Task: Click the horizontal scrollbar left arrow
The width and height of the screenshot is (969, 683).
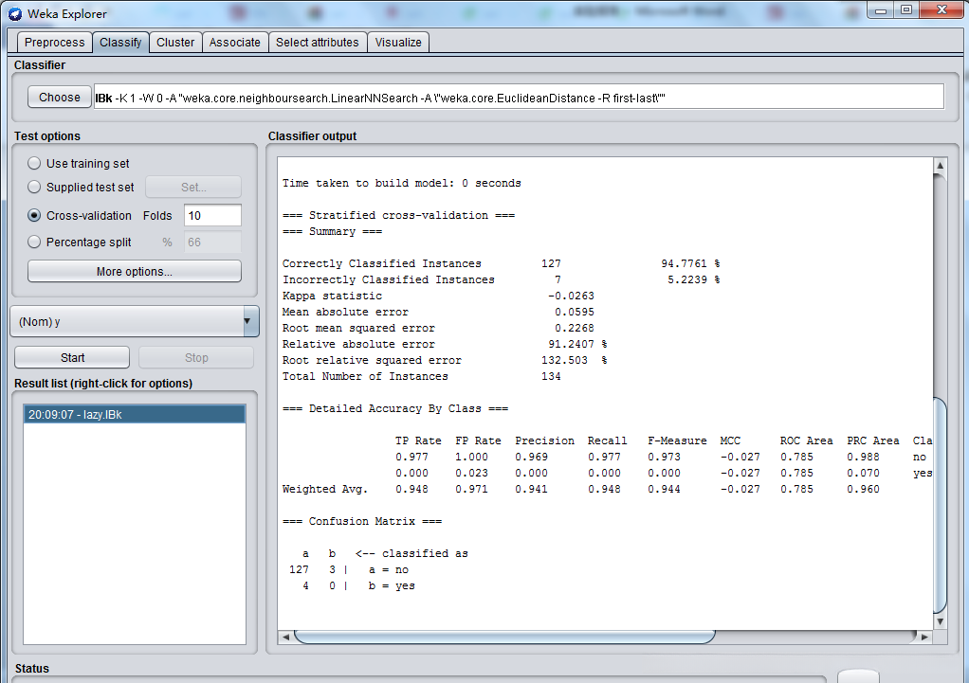Action: (x=285, y=638)
